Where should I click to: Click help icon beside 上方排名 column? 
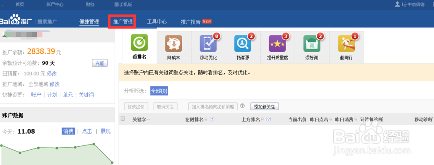pos(269,119)
